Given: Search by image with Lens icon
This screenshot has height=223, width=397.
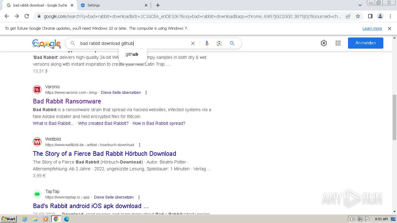Looking at the screenshot, I should click(219, 43).
